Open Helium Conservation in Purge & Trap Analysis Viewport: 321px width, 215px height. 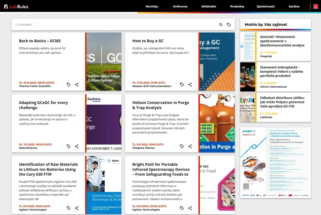coord(160,105)
